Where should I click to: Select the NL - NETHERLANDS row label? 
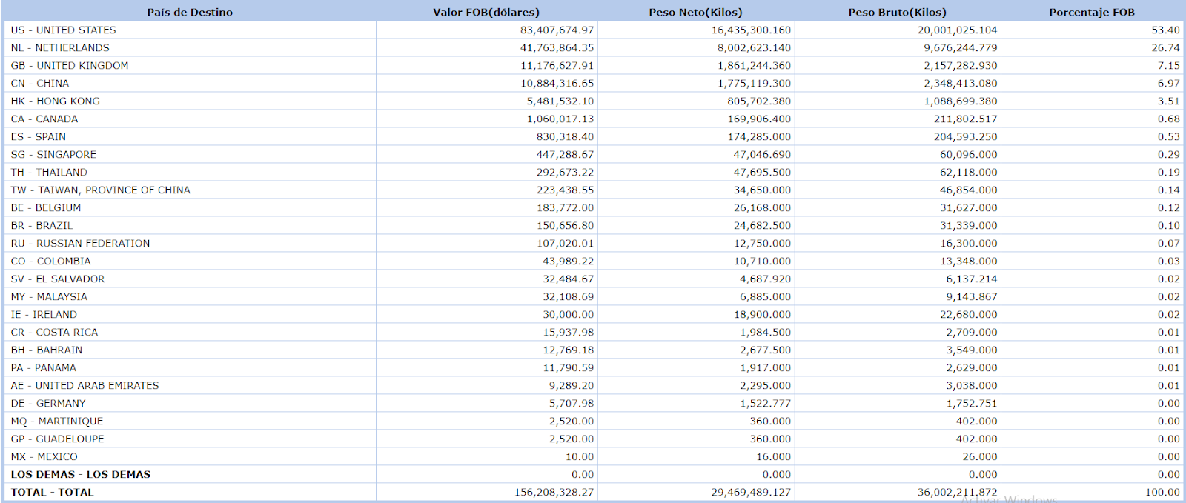pos(60,47)
